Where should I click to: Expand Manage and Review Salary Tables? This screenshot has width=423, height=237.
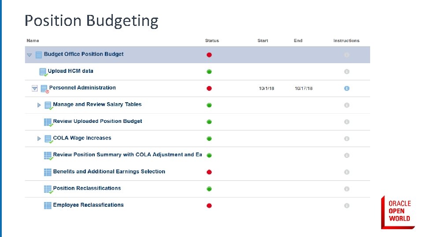[39, 105]
